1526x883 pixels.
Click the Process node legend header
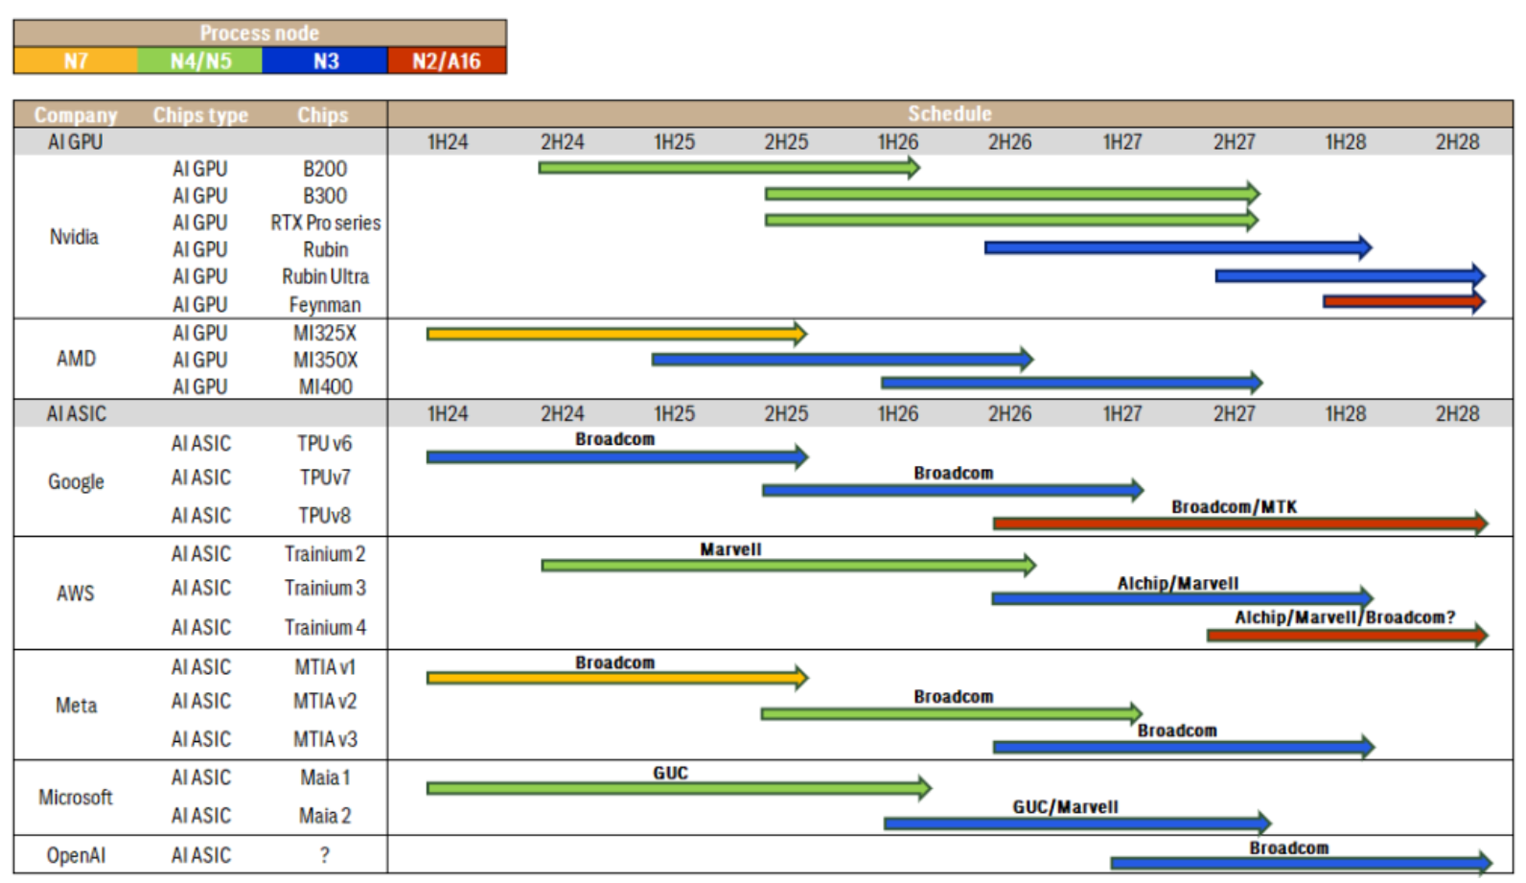click(x=260, y=33)
